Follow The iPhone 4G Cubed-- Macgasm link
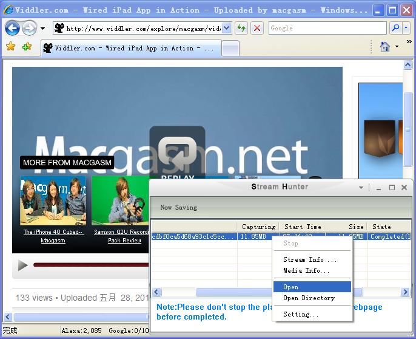Viewport: 416px width, 339px height. click(x=53, y=236)
